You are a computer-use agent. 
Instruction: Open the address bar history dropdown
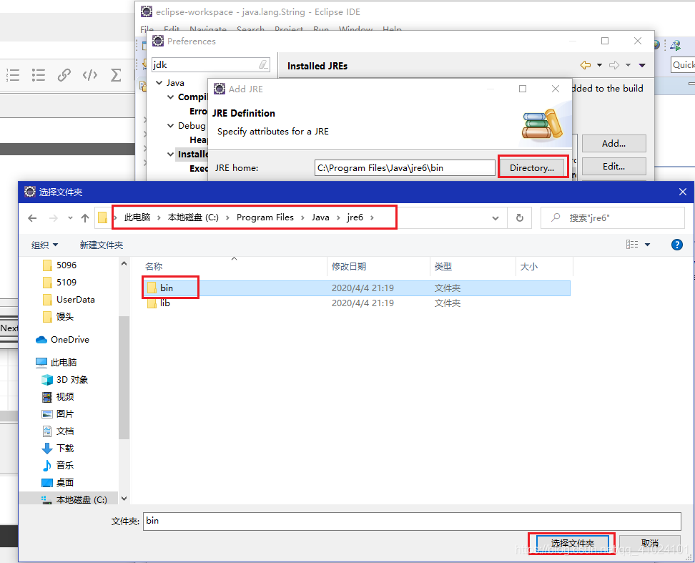tap(496, 217)
